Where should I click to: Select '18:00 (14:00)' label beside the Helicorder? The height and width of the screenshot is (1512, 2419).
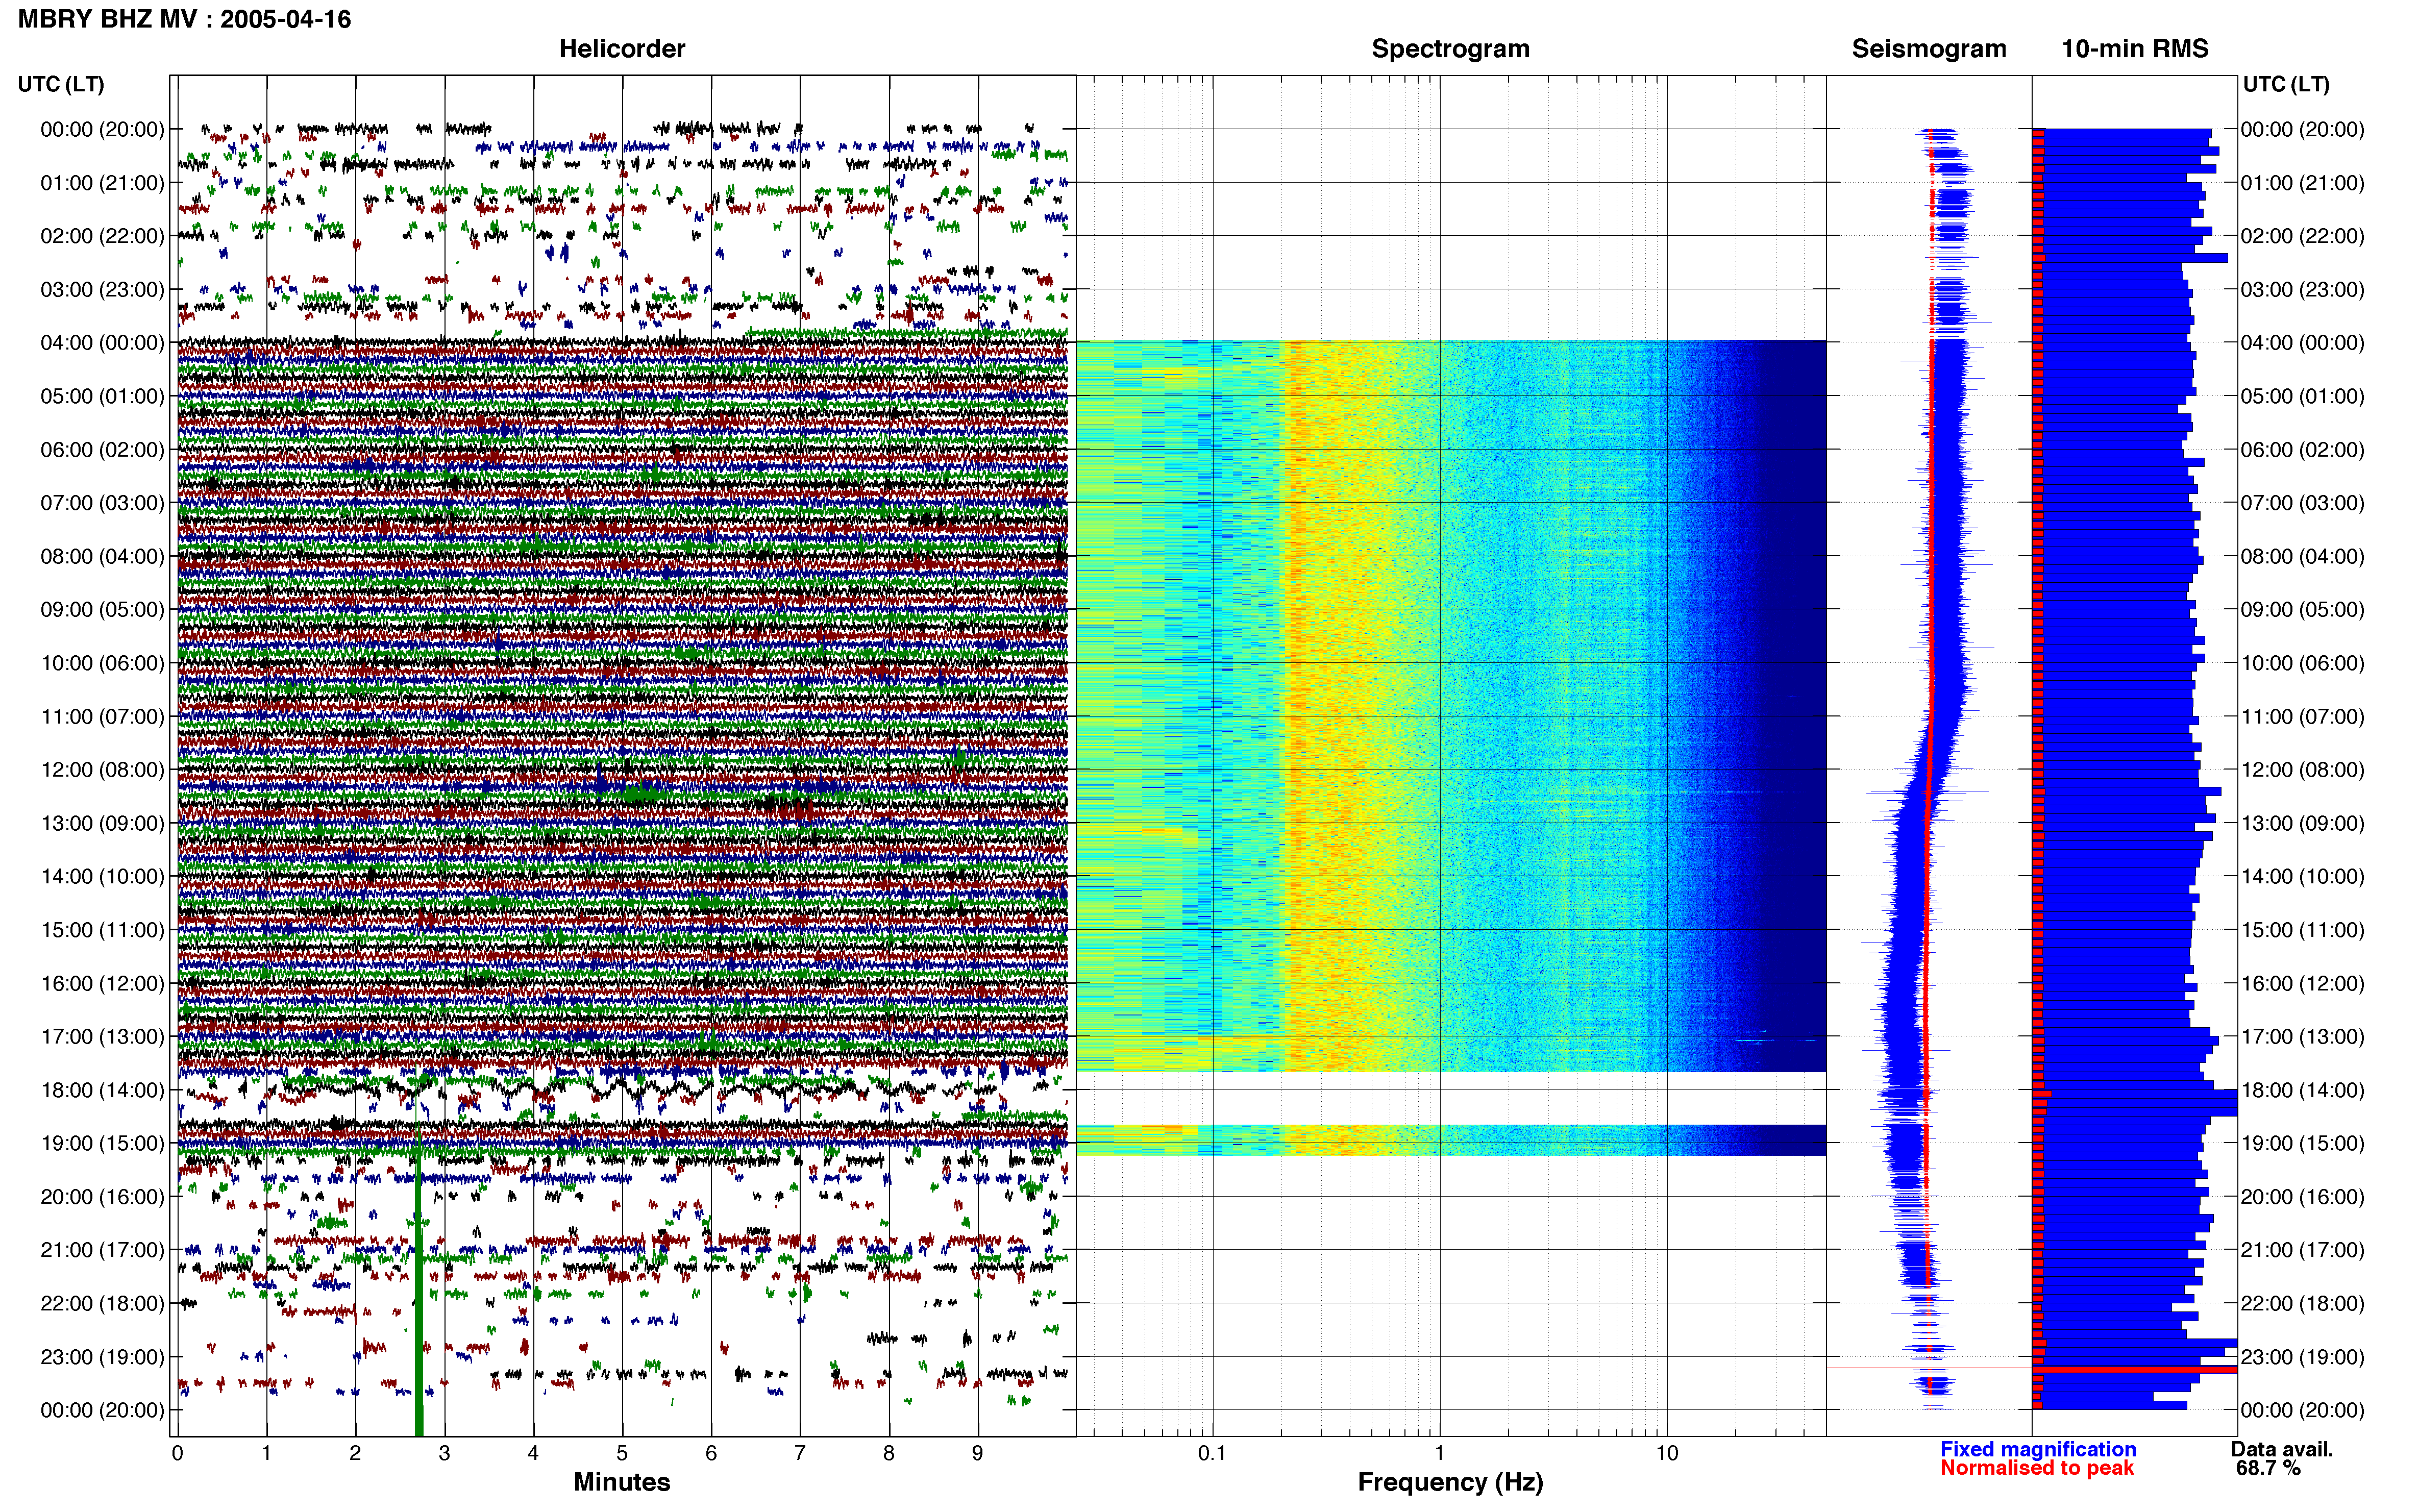click(102, 1090)
